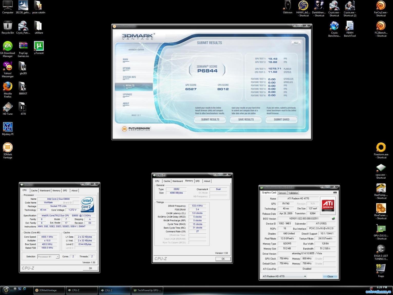The width and height of the screenshot is (393, 295).
Task: Open the Oblivion game icon
Action: (287, 7)
